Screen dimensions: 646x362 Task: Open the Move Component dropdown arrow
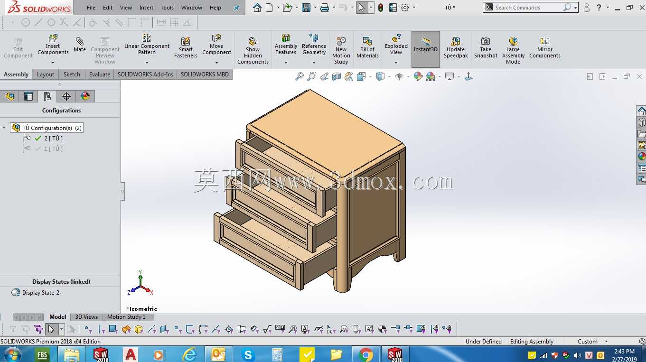tap(216, 63)
